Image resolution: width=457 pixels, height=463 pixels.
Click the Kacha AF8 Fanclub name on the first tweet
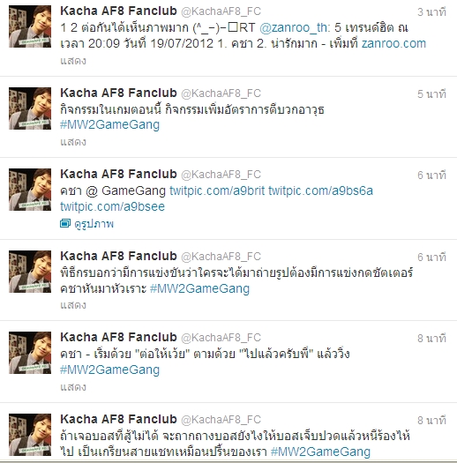tap(118, 11)
